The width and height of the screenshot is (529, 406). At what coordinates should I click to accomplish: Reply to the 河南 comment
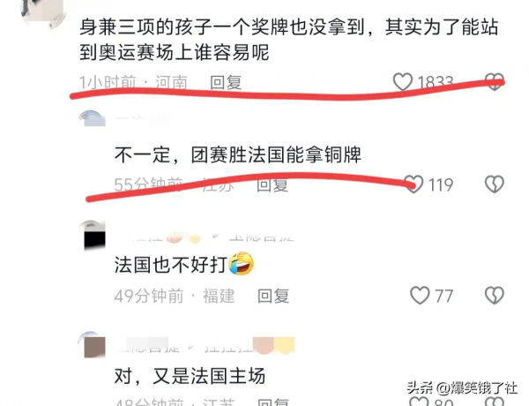[x=226, y=82]
